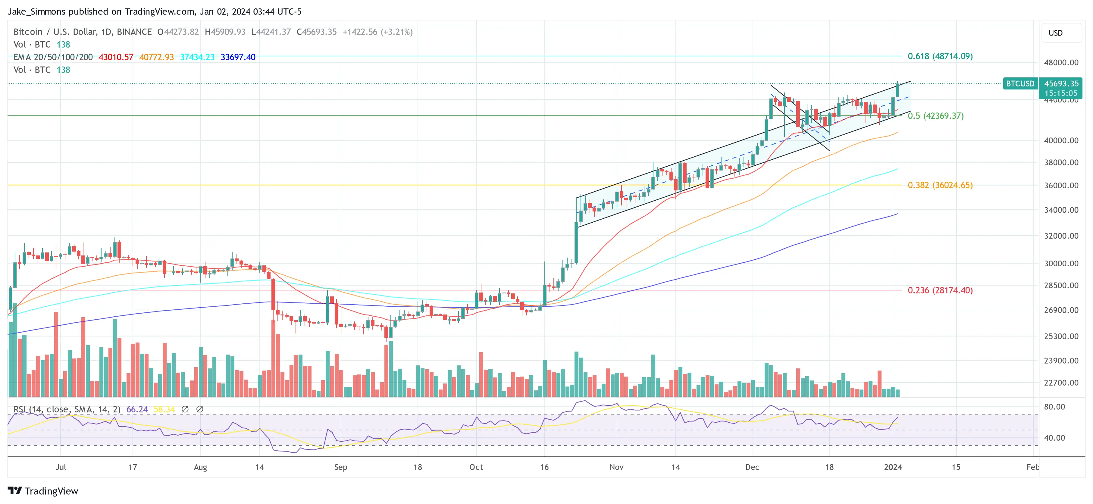Select the EMA 20/50/100/200 indicator legend
Viewport: 1093px width, 504px height.
click(53, 57)
